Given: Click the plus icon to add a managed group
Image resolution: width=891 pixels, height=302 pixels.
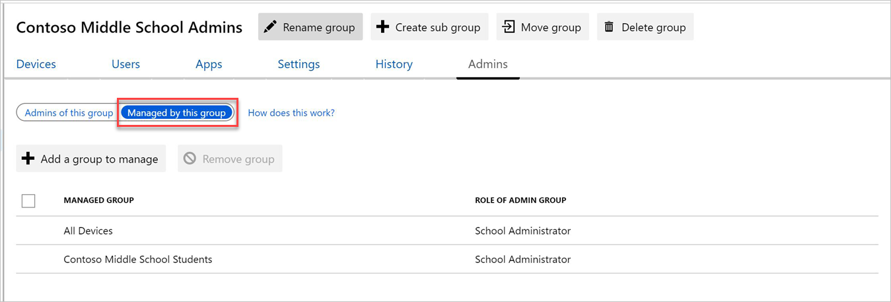Looking at the screenshot, I should point(28,159).
